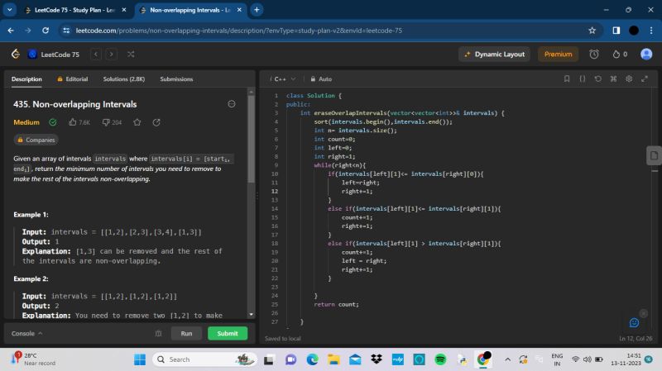Click the 'Example 1:' heading
The width and height of the screenshot is (662, 371).
(31, 215)
